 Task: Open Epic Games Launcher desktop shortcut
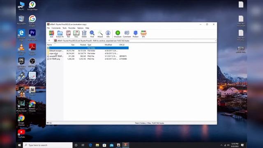[21, 63]
